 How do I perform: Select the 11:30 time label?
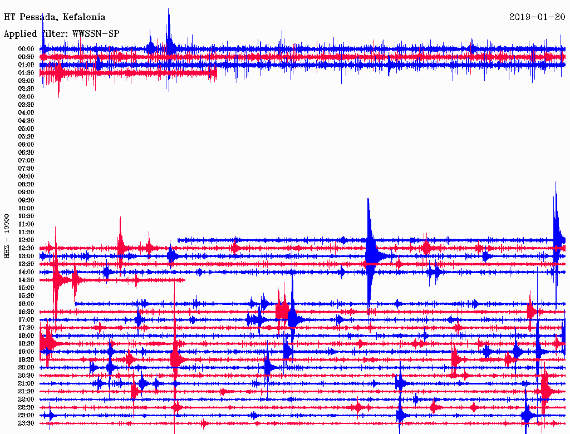point(26,232)
